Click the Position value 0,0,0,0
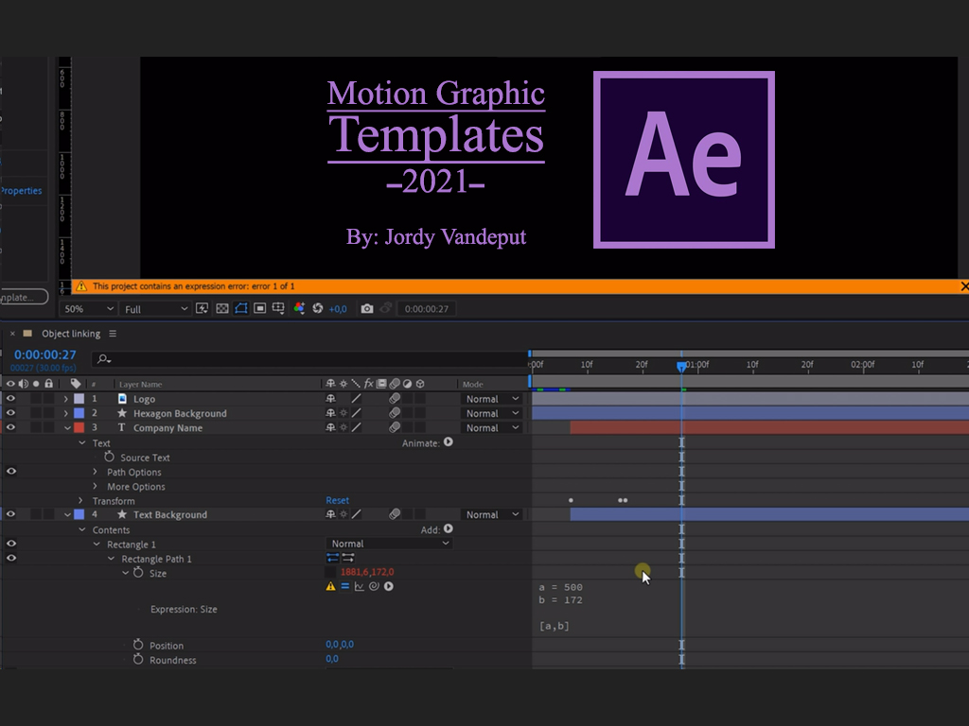The height and width of the screenshot is (726, 969). click(340, 644)
